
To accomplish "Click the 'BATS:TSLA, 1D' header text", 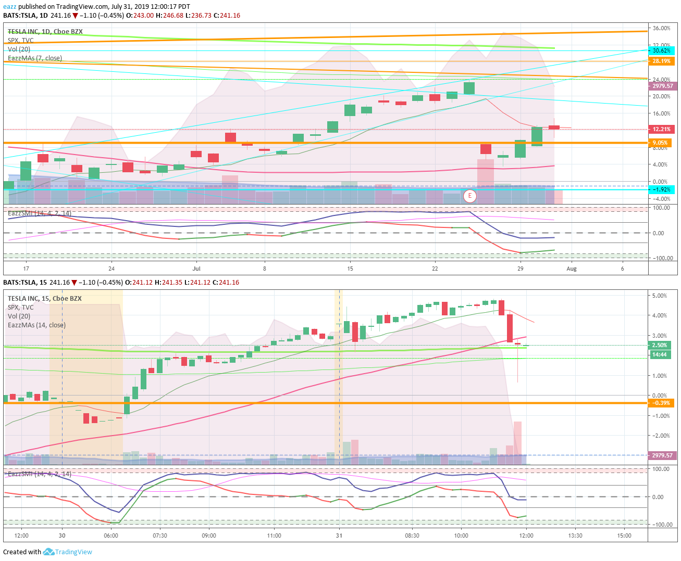I will (x=26, y=16).
